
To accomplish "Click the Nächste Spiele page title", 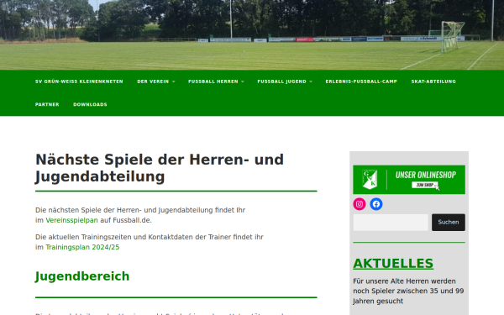I will [160, 168].
